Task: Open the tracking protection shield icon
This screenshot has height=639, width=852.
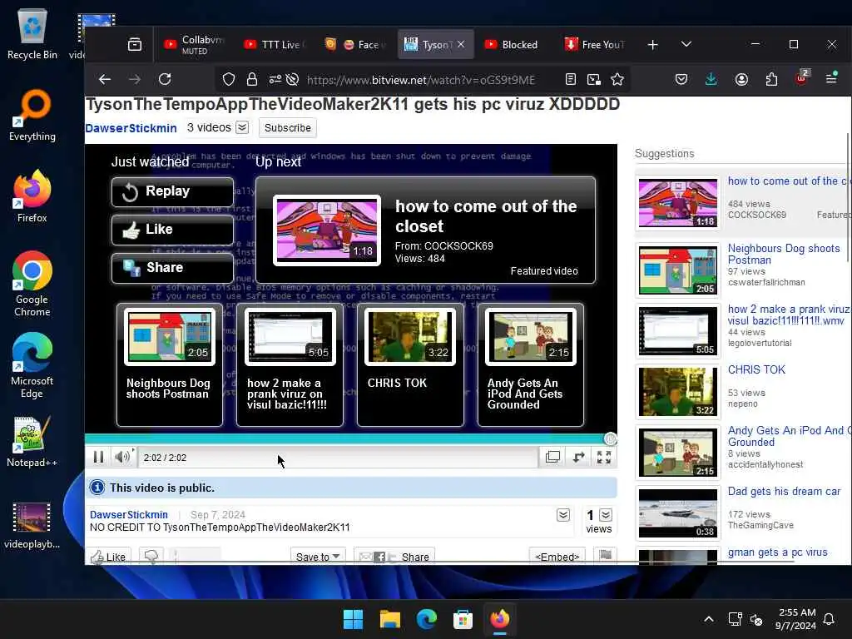Action: click(229, 79)
